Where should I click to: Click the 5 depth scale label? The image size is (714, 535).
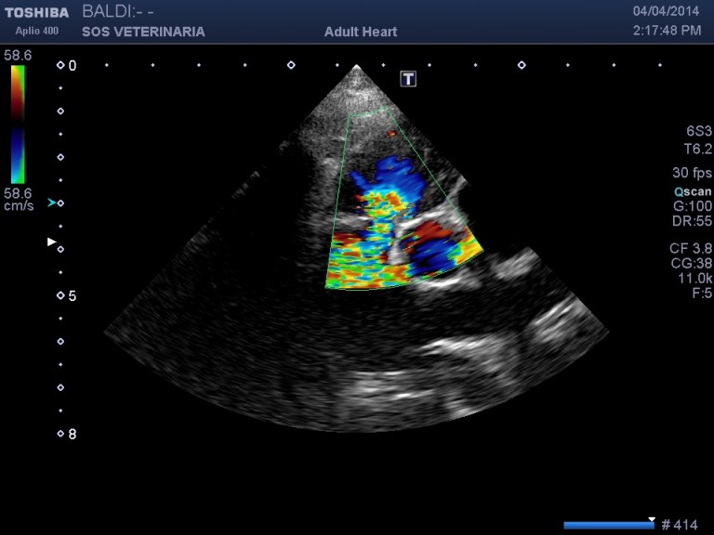[x=73, y=296]
